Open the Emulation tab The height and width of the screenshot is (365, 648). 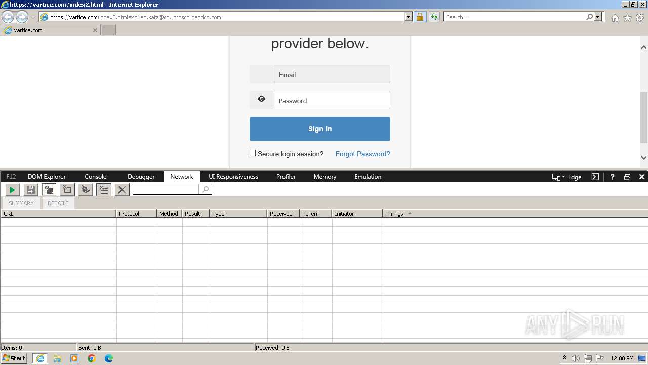pyautogui.click(x=368, y=177)
